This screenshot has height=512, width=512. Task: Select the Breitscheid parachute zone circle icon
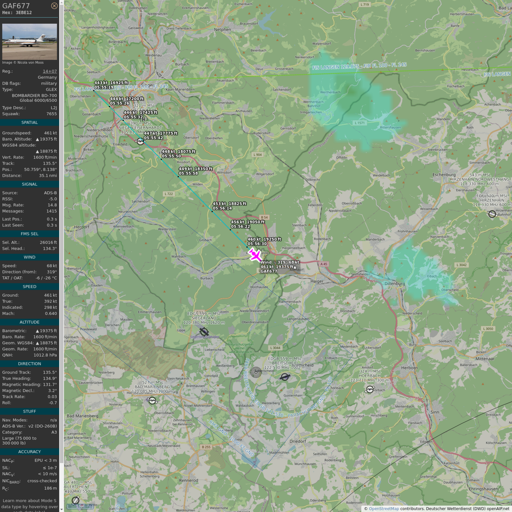pos(256,372)
